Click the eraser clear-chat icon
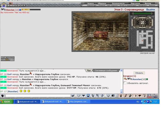This screenshot has height=120, width=161. coord(79,96)
